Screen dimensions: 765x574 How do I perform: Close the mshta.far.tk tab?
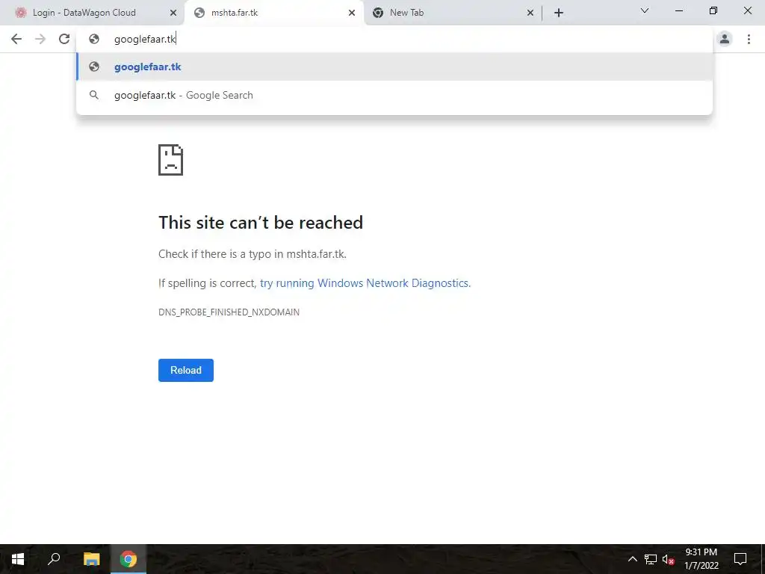[352, 13]
